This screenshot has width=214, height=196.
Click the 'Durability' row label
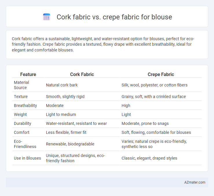pyautogui.click(x=23, y=123)
